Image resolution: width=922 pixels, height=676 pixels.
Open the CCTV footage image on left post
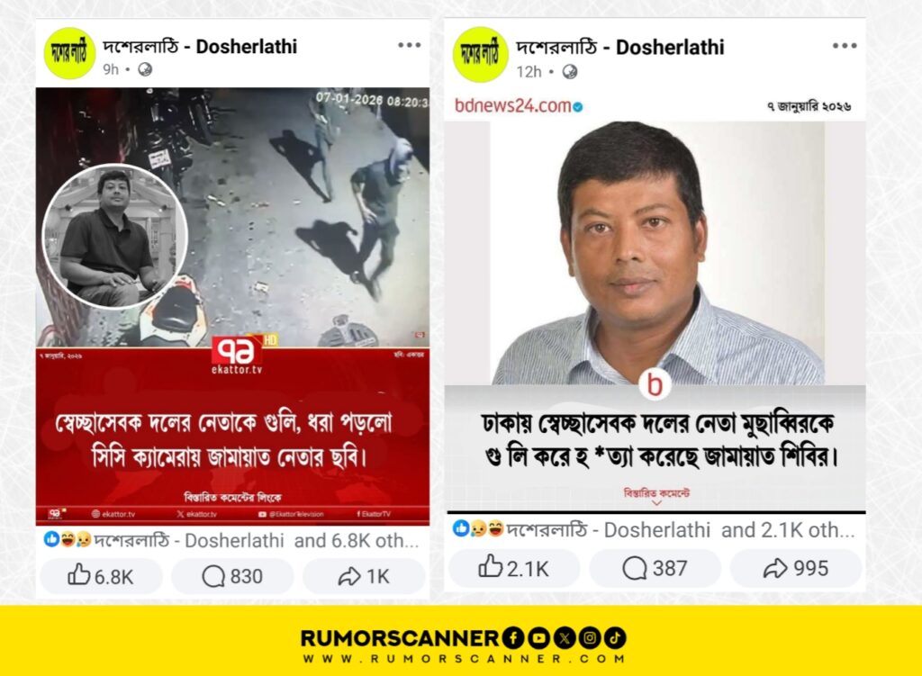233,217
